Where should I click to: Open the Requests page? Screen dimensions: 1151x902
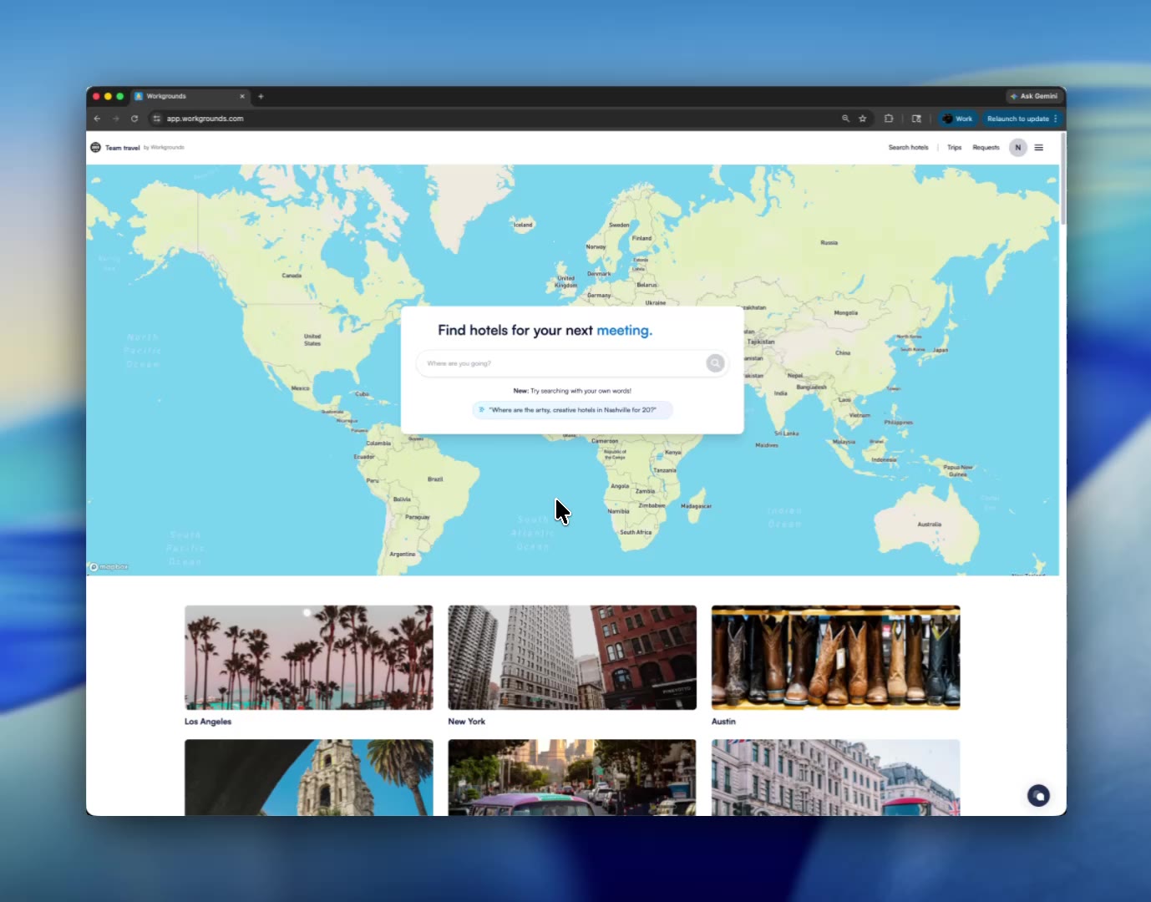click(x=986, y=147)
